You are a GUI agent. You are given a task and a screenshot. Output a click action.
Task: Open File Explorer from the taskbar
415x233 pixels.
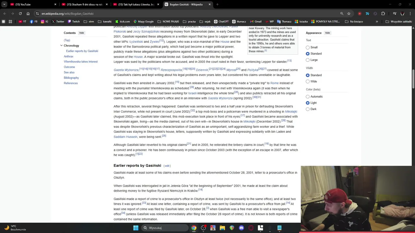222,228
